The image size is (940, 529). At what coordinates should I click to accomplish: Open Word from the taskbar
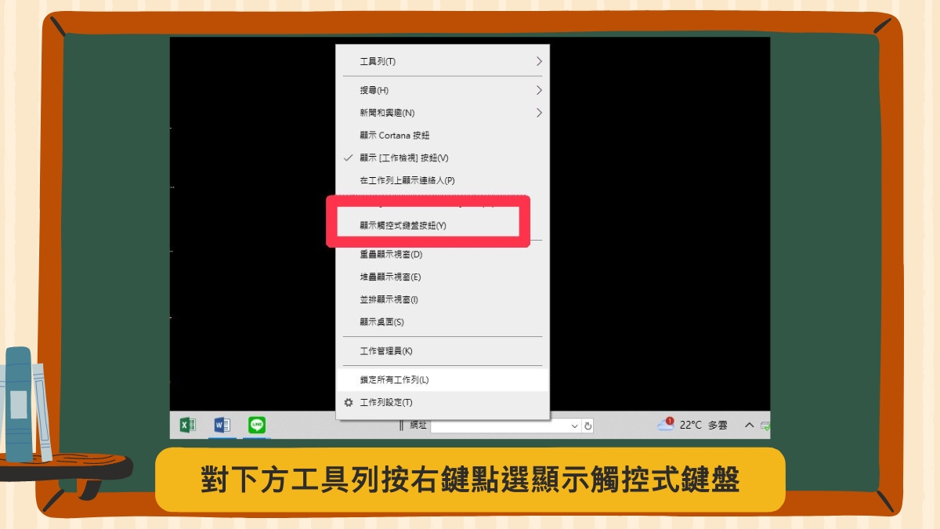(222, 425)
